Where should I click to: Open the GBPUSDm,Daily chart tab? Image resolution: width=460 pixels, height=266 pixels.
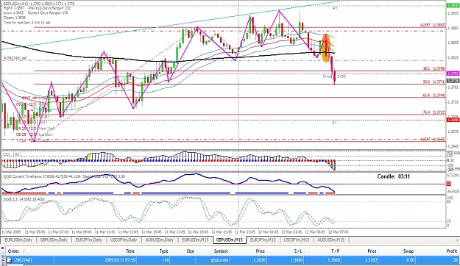tap(54, 240)
